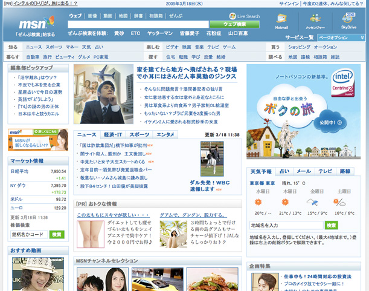This screenshot has width=369, height=291.
Task: Click Saturday's sun and cloud icon
Action: click(x=339, y=202)
